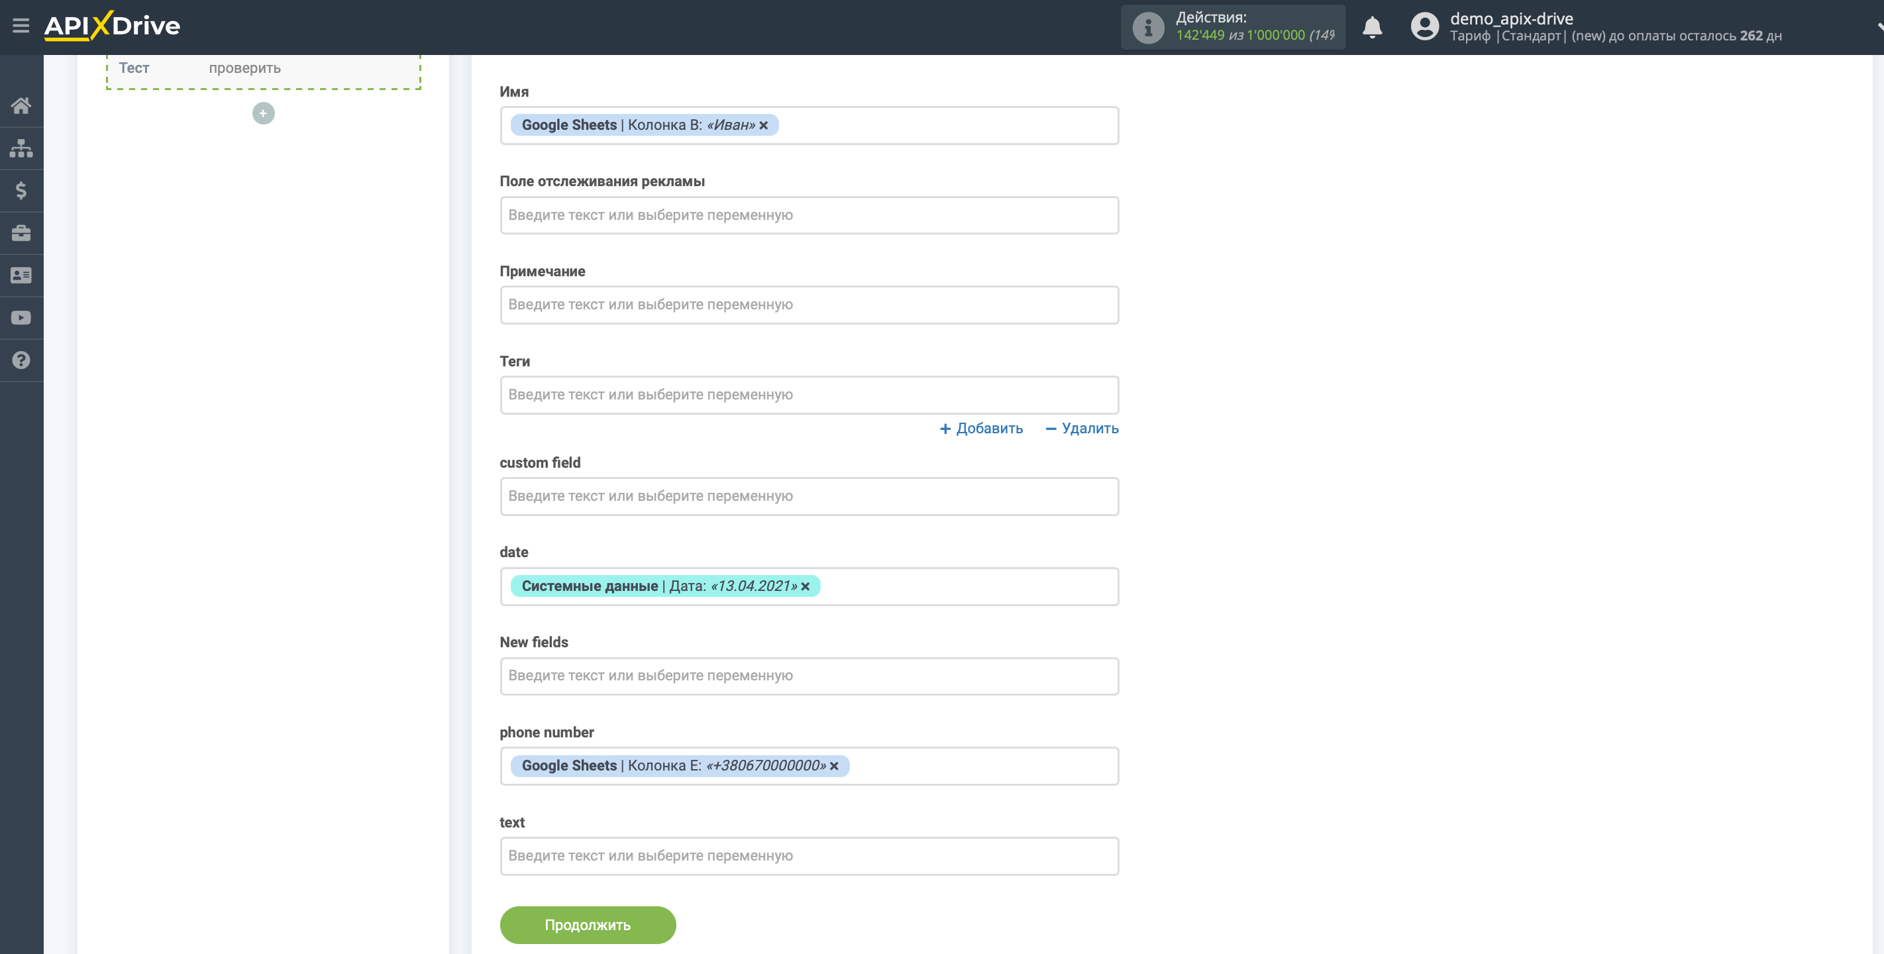1884x954 pixels.
Task: Focus the Теги input field
Action: 809,395
